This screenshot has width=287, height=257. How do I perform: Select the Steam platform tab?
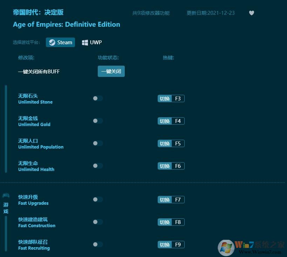click(60, 42)
